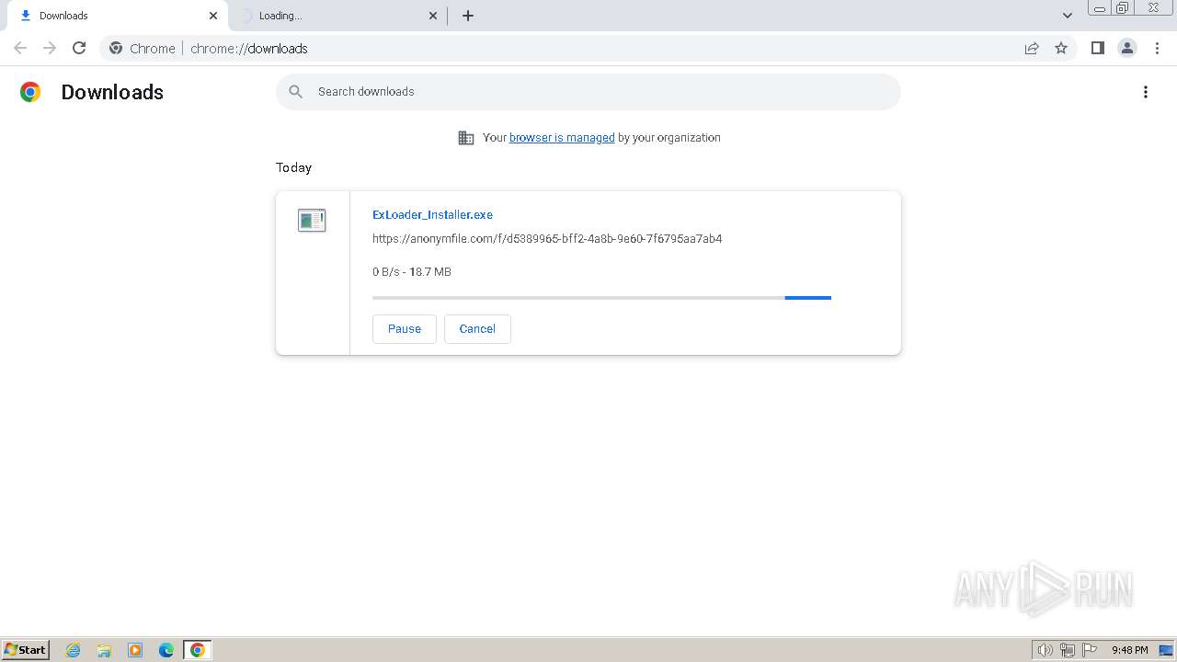Open the Action Center flag tray icon

[x=1090, y=650]
